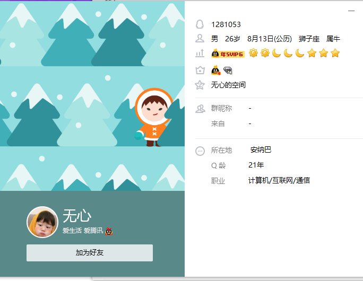Click the user's avatar photo

click(x=42, y=222)
